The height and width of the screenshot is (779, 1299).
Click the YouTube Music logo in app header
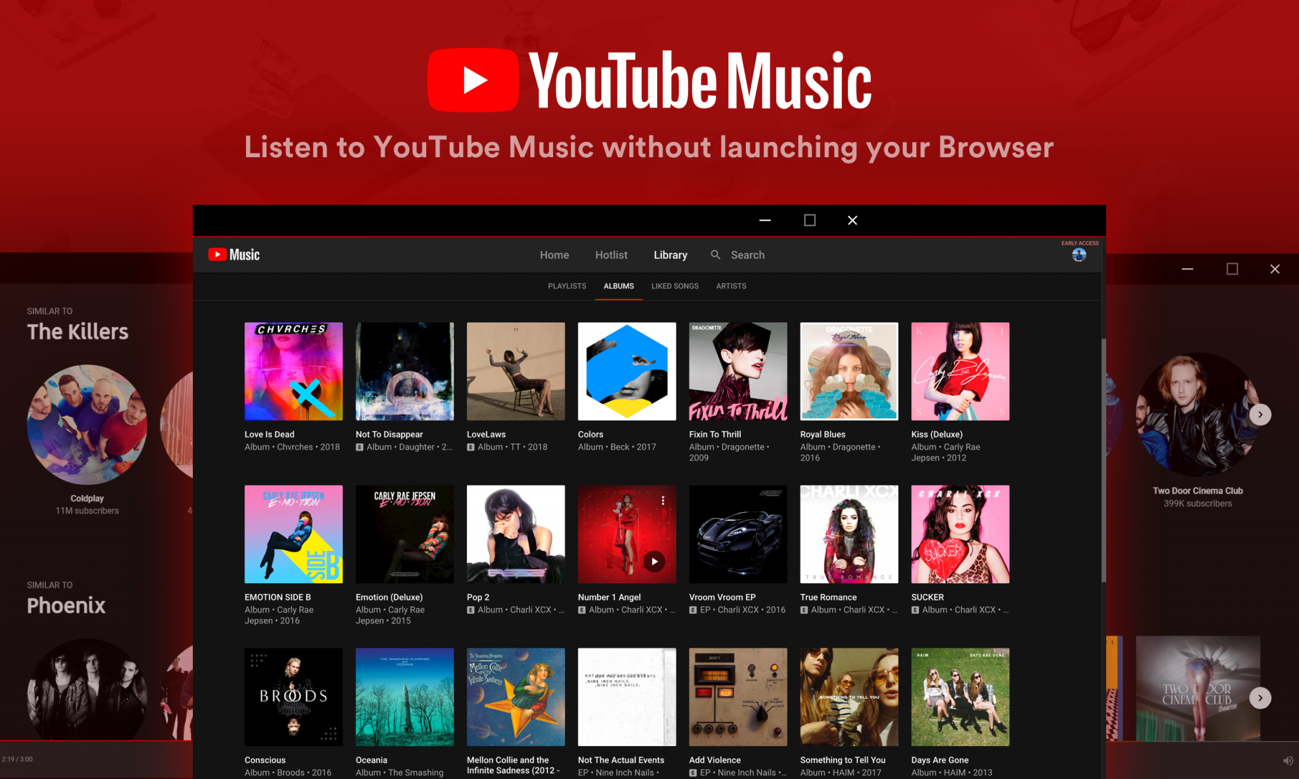tap(233, 255)
